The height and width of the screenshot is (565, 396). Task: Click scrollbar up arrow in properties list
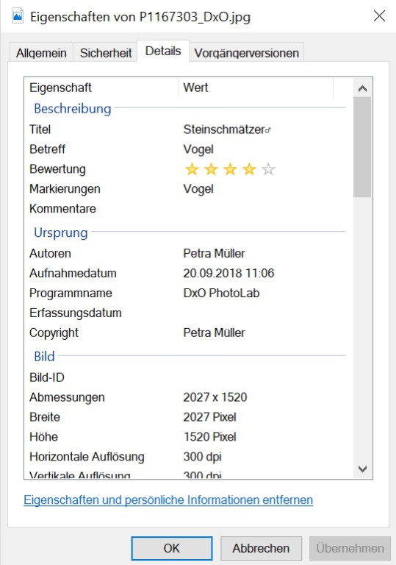pos(362,88)
